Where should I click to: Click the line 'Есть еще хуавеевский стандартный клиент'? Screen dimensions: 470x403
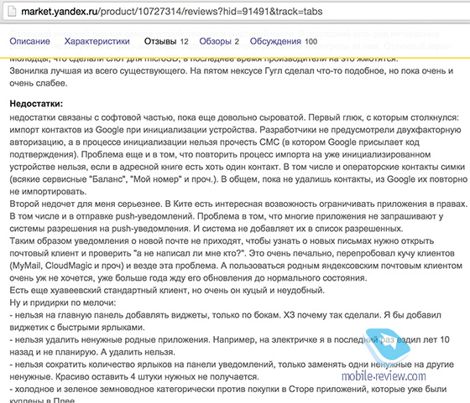[x=167, y=290]
